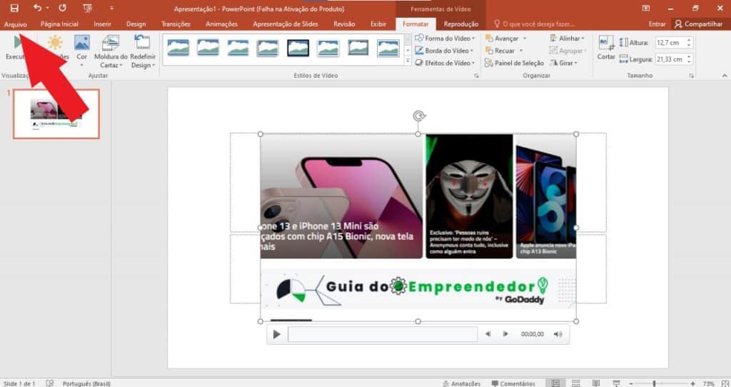Click the Altura height field
Viewport: 731px width, 387px height.
point(670,42)
